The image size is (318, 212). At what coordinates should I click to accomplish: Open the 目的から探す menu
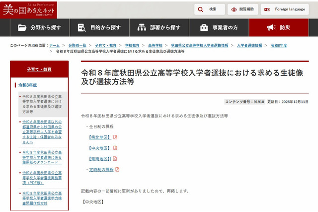pos(99,27)
